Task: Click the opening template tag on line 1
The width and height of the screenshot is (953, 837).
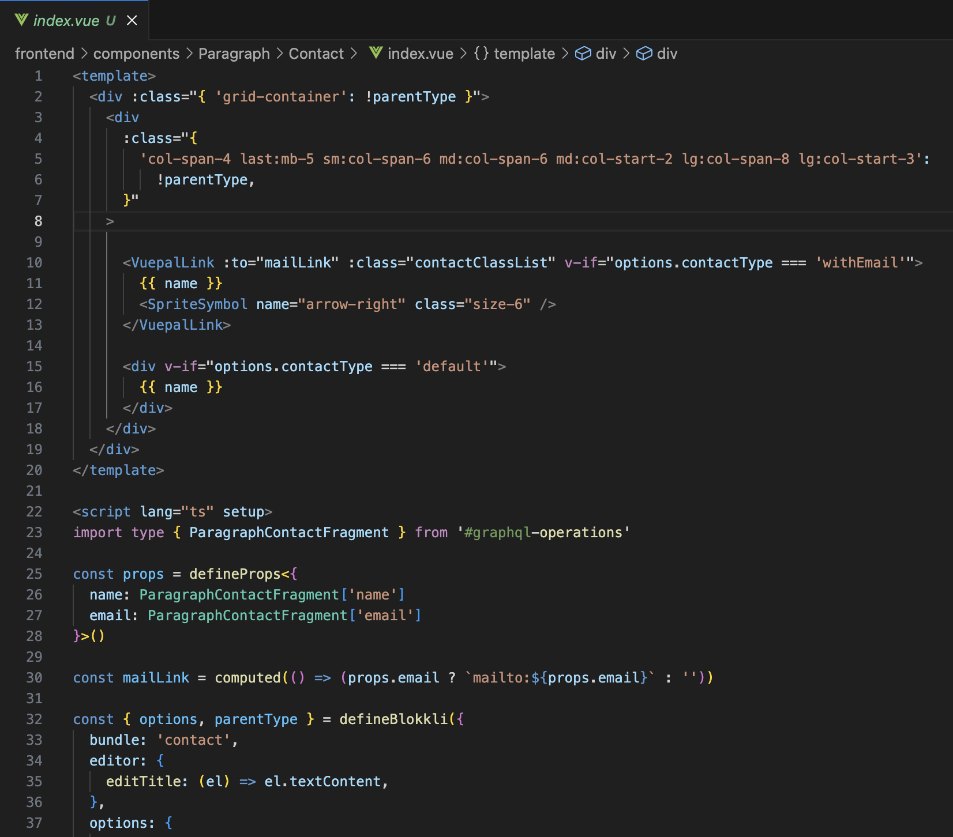Action: pyautogui.click(x=114, y=76)
